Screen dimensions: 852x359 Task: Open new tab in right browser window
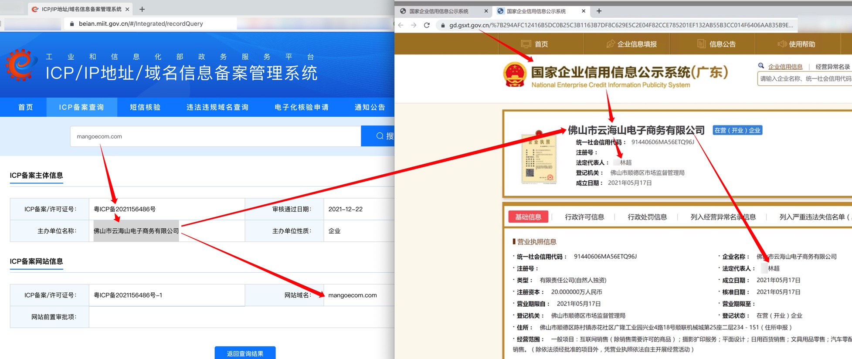click(599, 11)
